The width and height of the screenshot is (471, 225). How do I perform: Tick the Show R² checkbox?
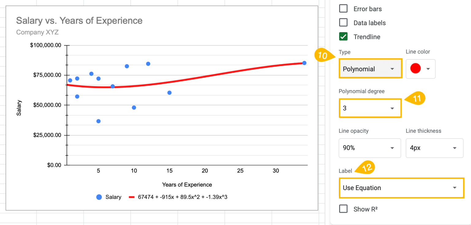coord(343,209)
